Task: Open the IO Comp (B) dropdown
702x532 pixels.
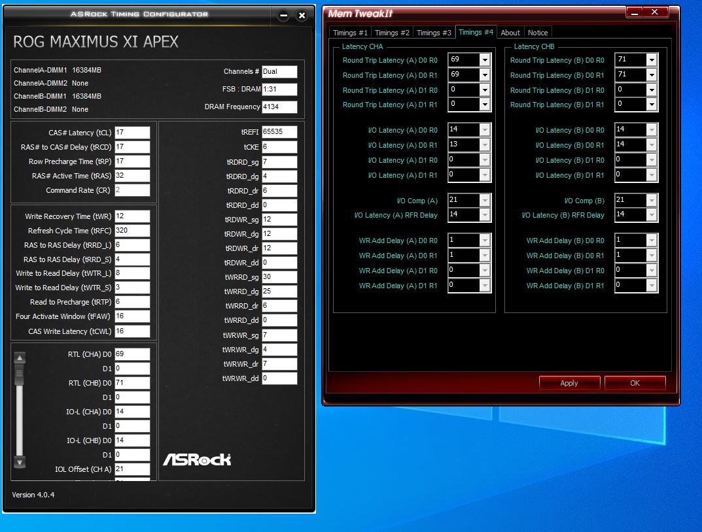Action: pos(652,201)
